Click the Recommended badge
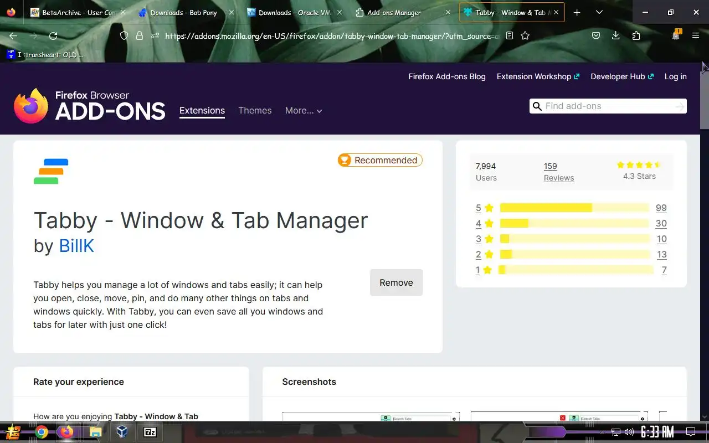The image size is (709, 443). (380, 160)
